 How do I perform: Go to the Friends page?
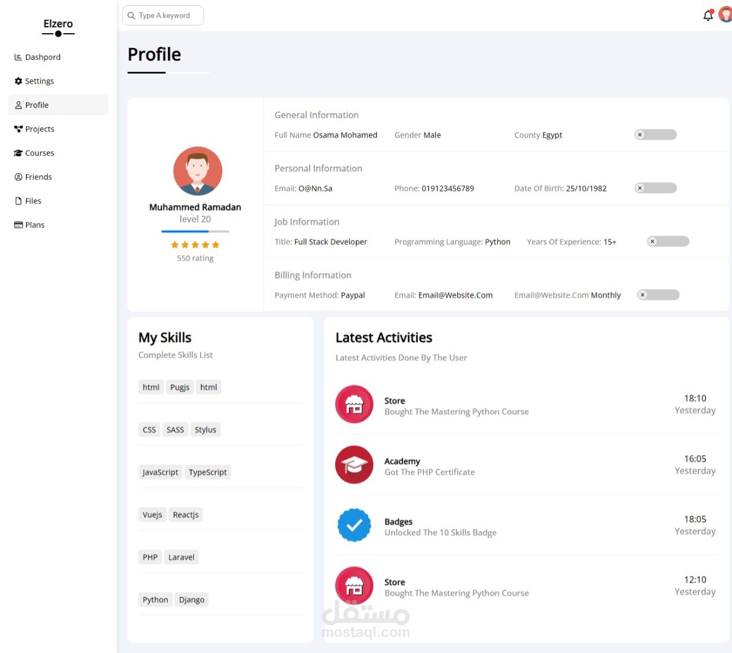[x=39, y=177]
